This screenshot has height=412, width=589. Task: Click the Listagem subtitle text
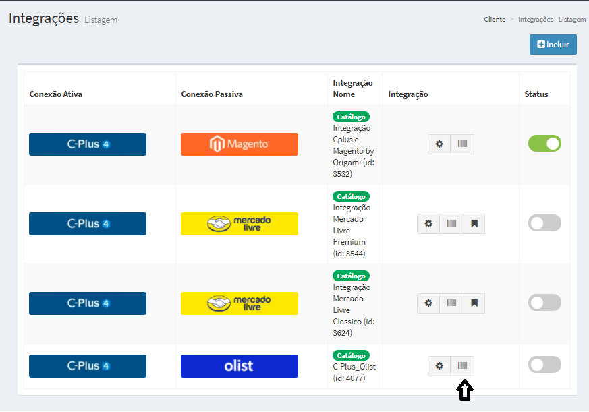tap(101, 20)
